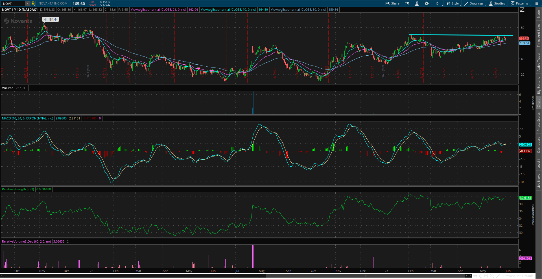Click the pan/expand arrows icon at bottom

(x=475, y=276)
